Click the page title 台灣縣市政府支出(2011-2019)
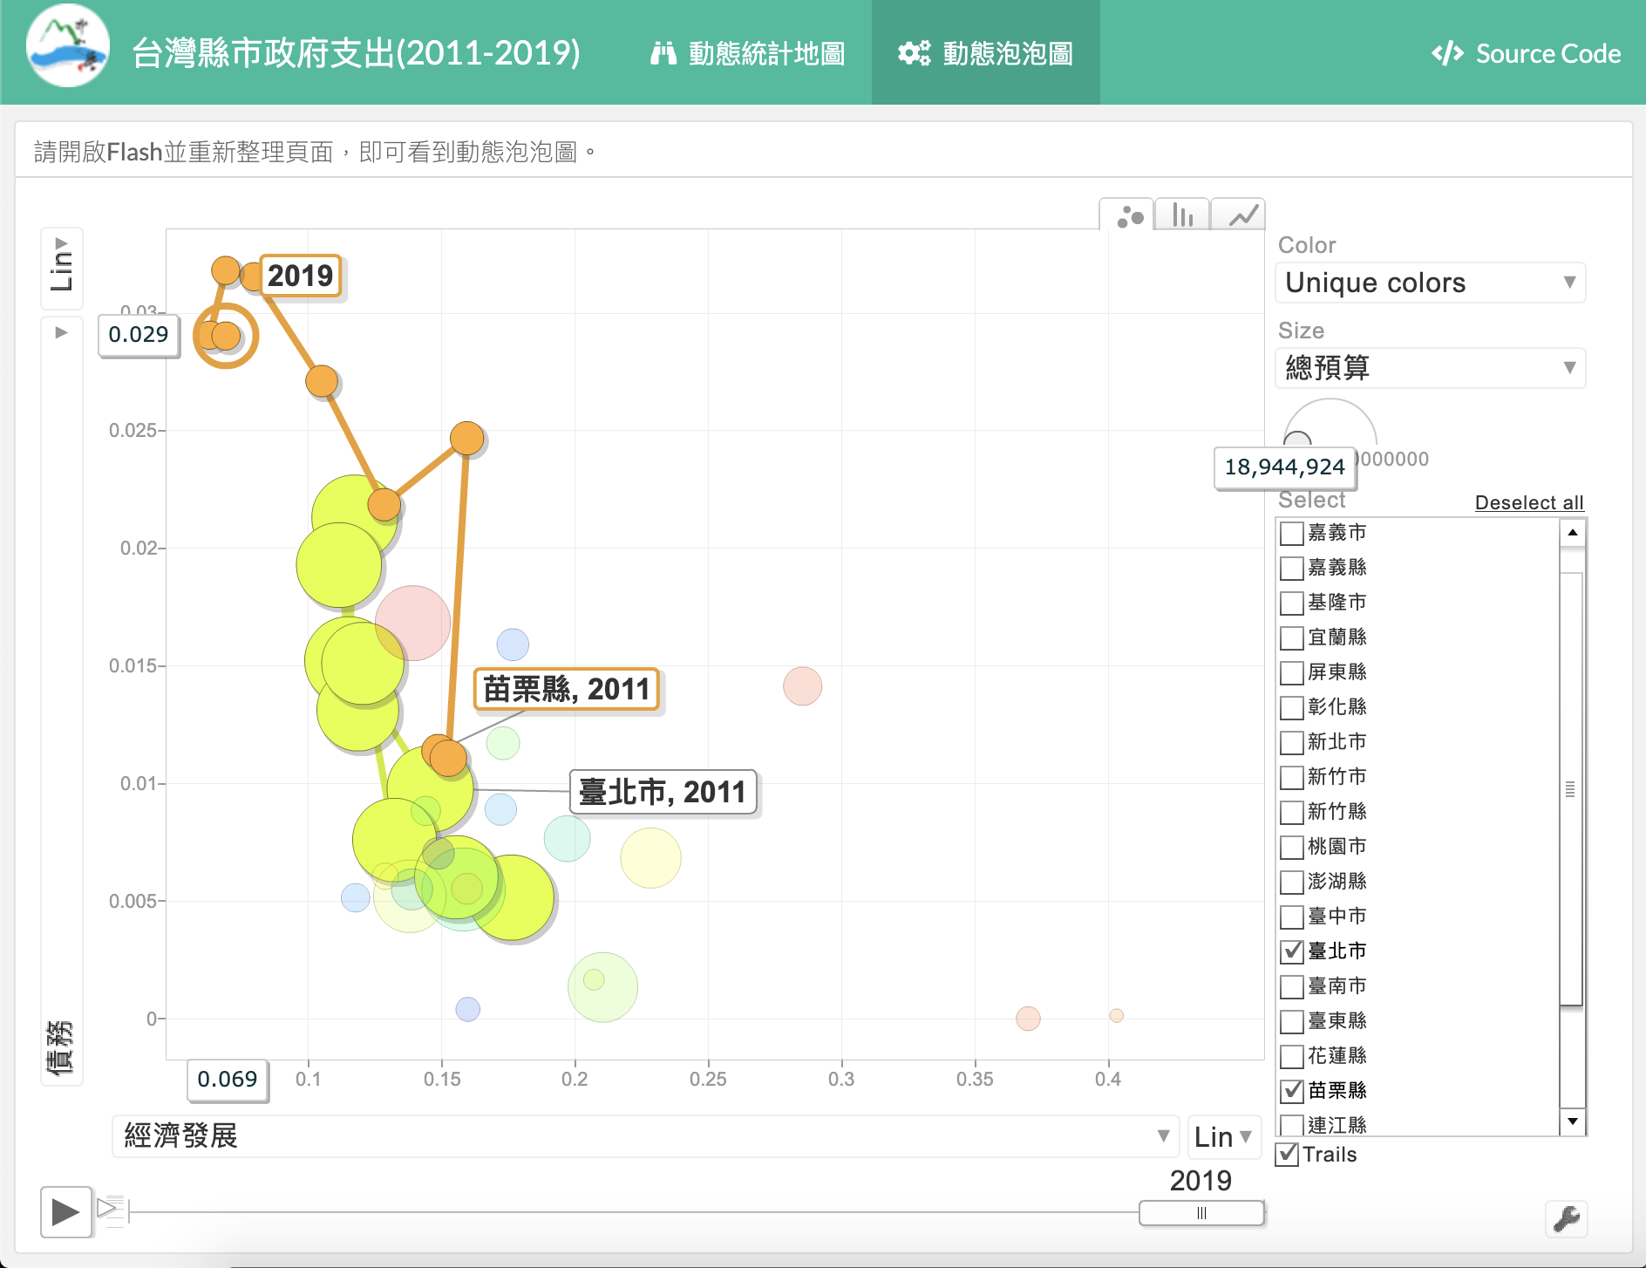The width and height of the screenshot is (1646, 1268). point(356,53)
